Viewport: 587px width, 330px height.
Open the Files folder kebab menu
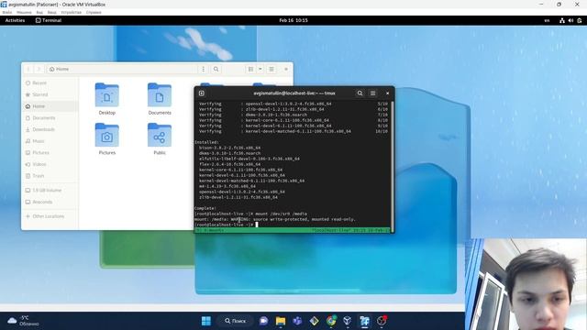coord(204,70)
